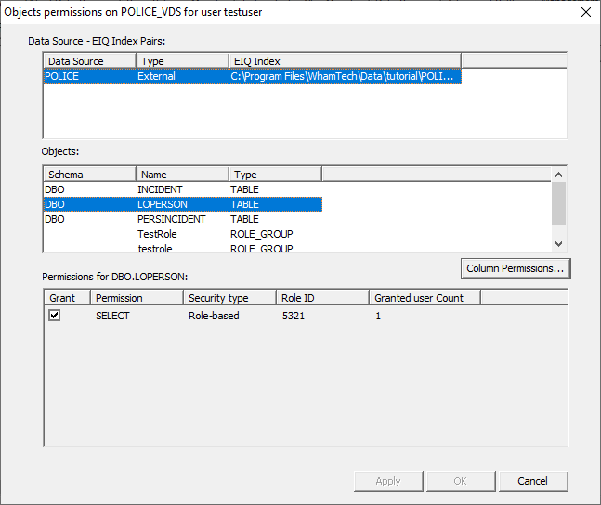Viewport: 601px width, 505px height.
Task: Click the EIQ Index column header
Action: click(x=344, y=61)
